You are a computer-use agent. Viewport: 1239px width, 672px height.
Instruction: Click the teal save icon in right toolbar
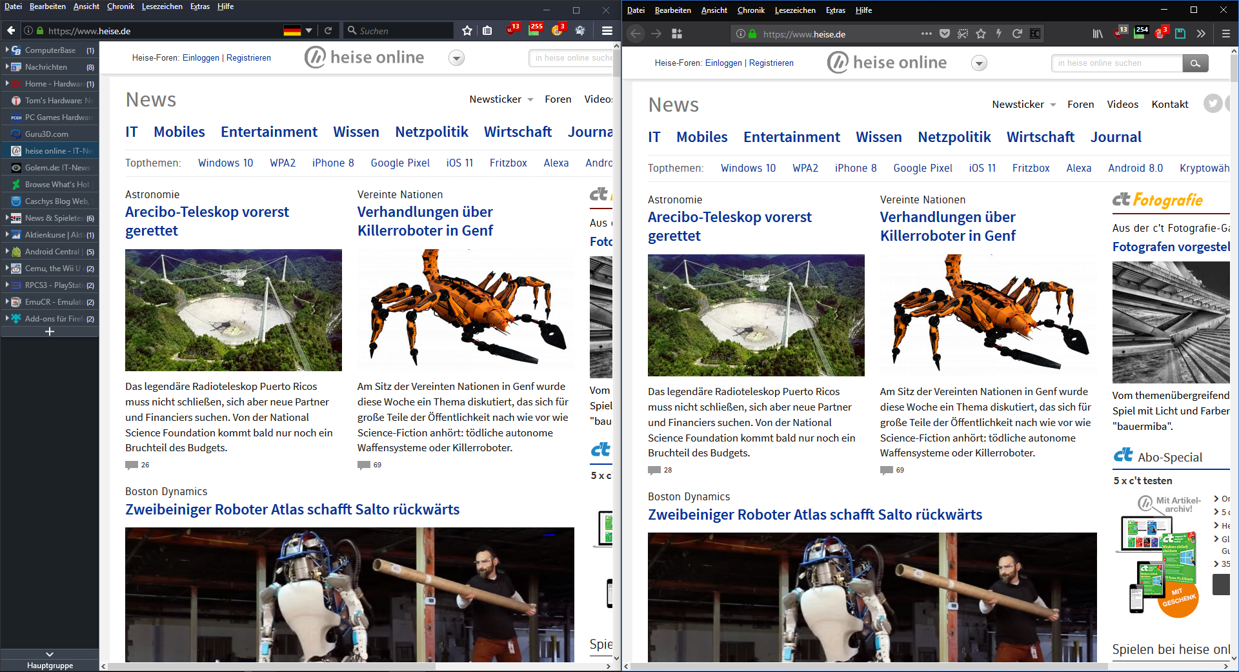(1180, 34)
